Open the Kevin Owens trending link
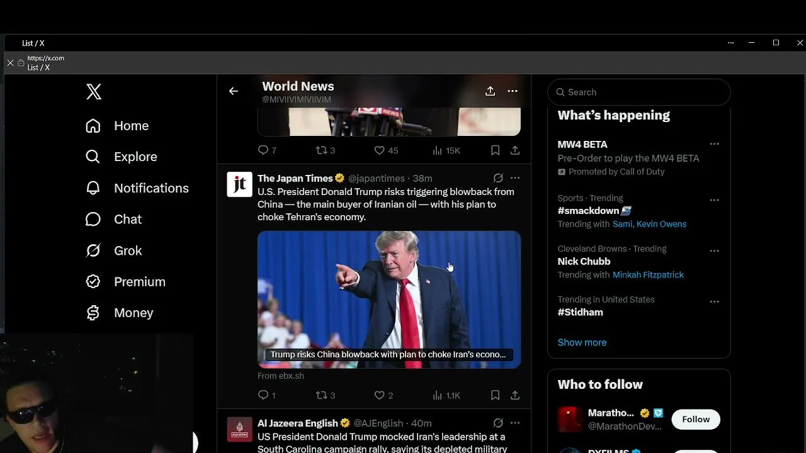The height and width of the screenshot is (453, 806). [x=661, y=224]
